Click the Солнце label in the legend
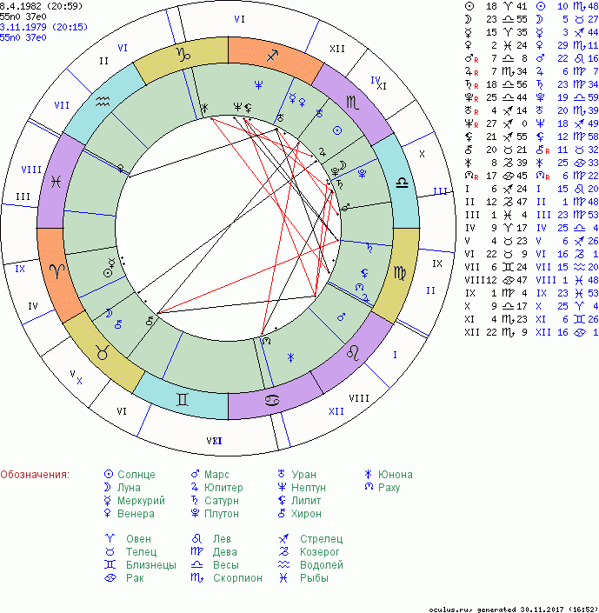This screenshot has width=599, height=613. click(136, 475)
